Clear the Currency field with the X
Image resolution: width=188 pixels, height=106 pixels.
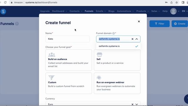click(132, 104)
